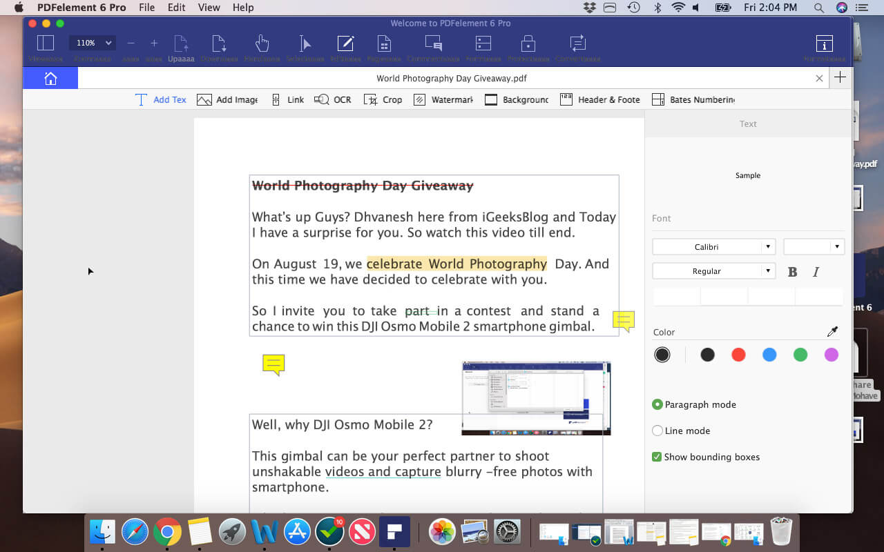Open the Comment speech-bubble icon in toolbar
This screenshot has width=884, height=552.
tap(434, 43)
